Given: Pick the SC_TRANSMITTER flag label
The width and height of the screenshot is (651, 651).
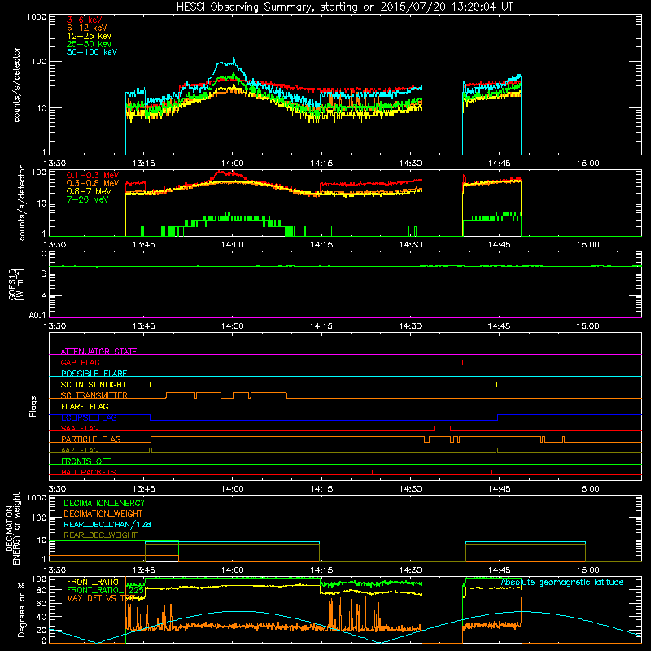Looking at the screenshot, I should click(94, 395).
